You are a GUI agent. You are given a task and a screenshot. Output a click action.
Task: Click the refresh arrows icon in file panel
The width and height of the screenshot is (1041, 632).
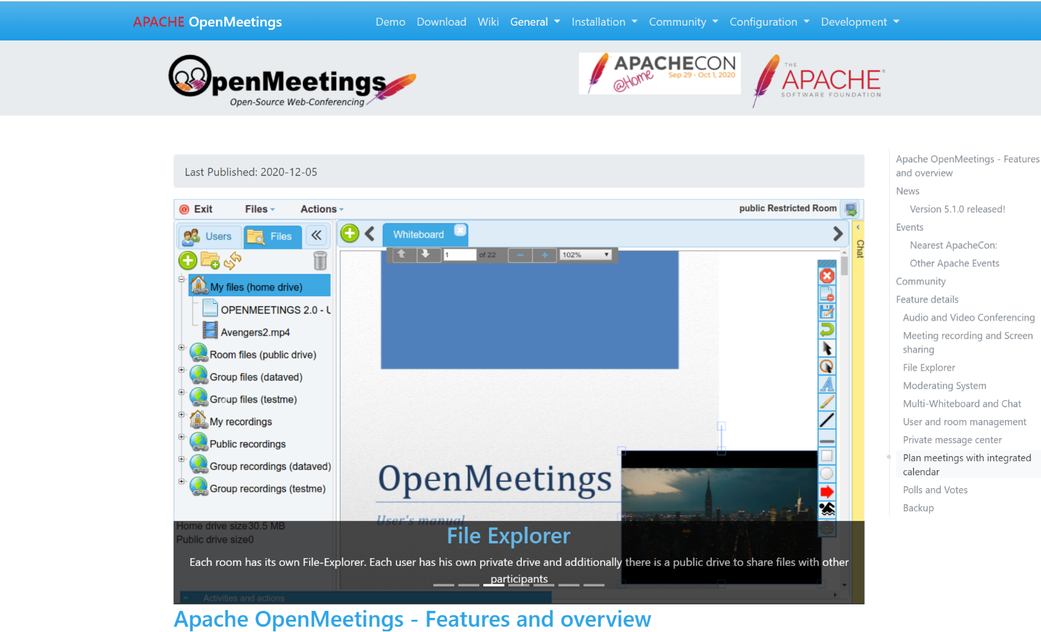tap(233, 260)
